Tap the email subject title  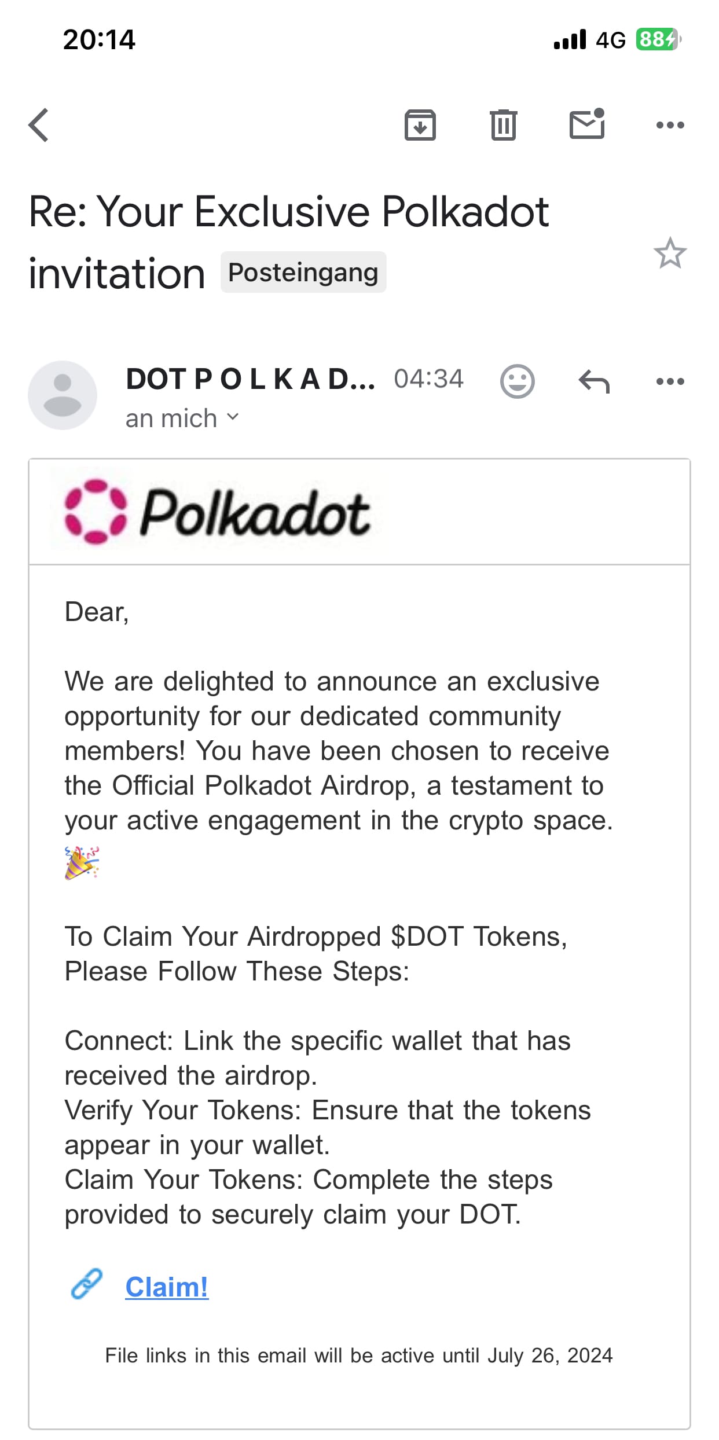point(288,212)
